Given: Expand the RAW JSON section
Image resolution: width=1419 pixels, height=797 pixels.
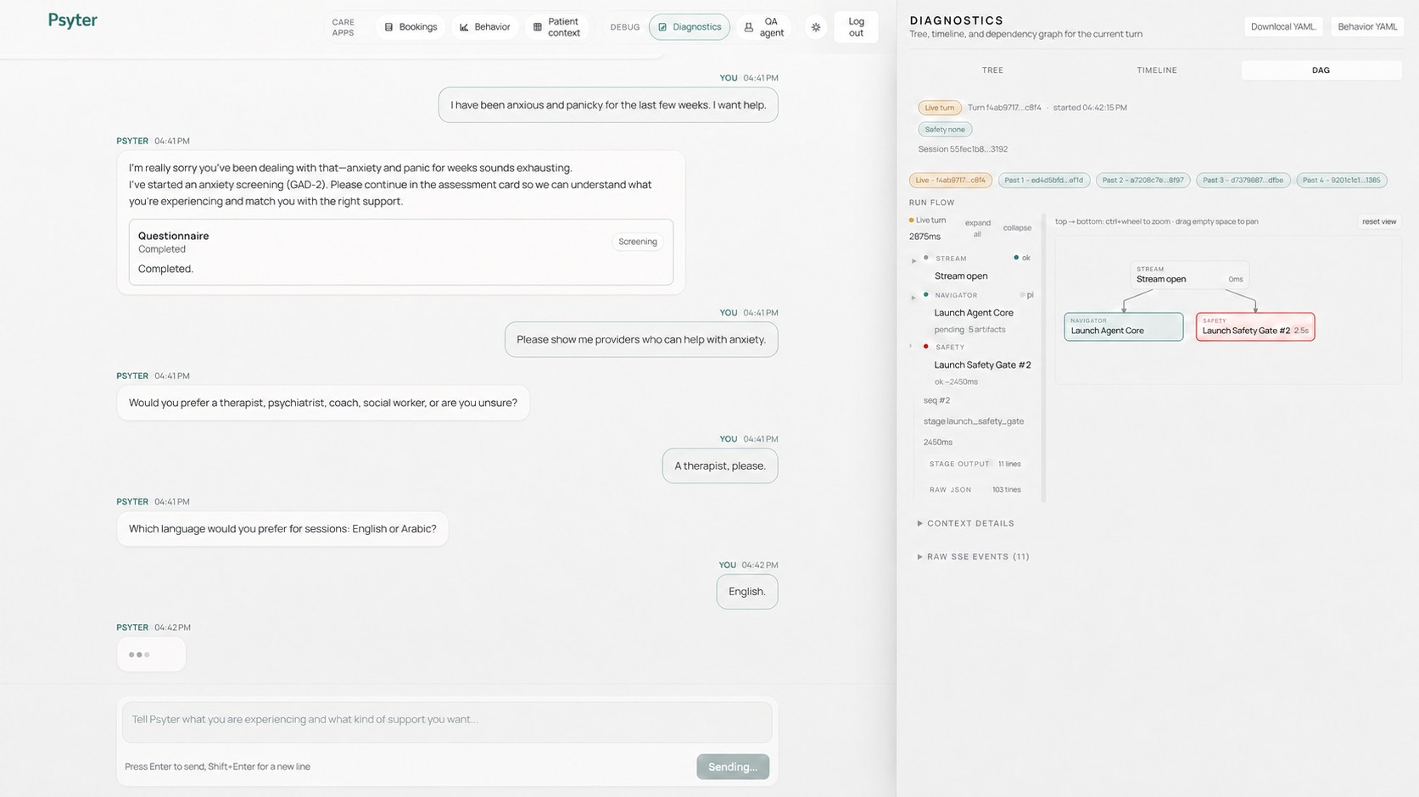Looking at the screenshot, I should coord(975,489).
